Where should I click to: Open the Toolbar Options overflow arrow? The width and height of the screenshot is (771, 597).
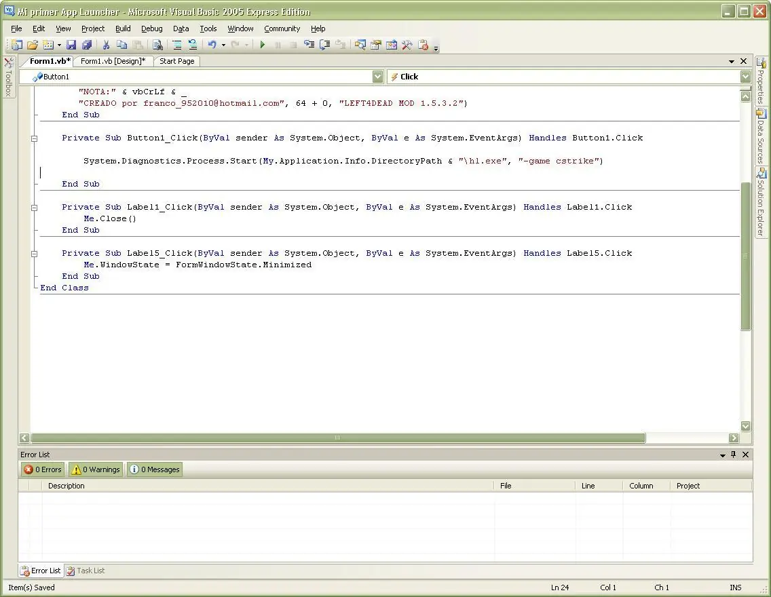(x=436, y=47)
